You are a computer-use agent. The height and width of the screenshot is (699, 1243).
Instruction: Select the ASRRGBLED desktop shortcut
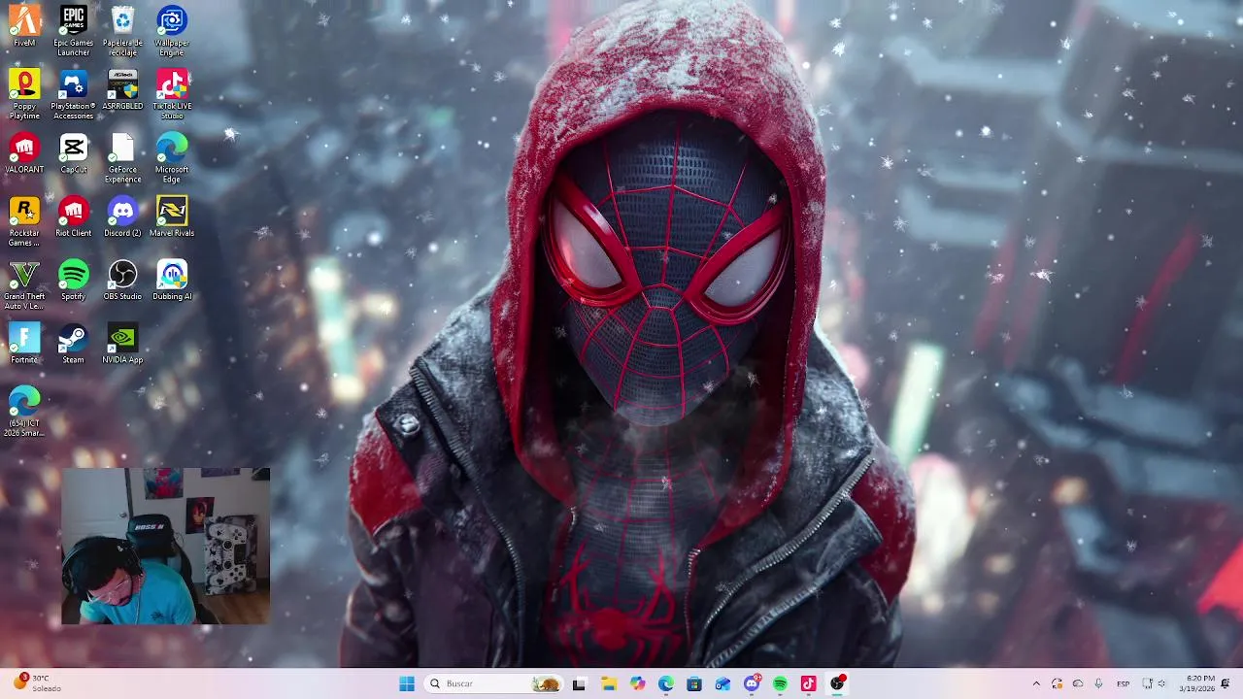click(122, 89)
